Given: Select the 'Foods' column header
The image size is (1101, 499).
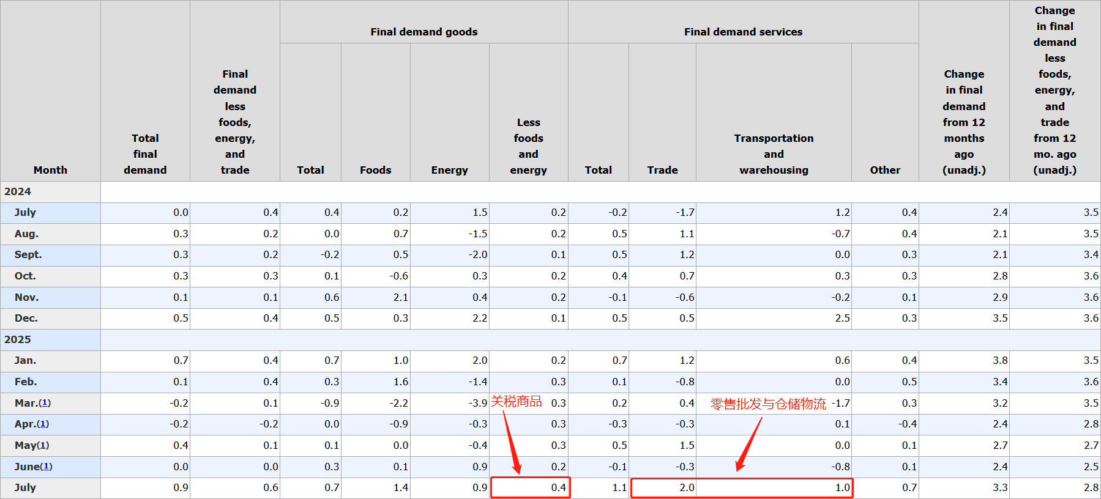Looking at the screenshot, I should [x=375, y=170].
